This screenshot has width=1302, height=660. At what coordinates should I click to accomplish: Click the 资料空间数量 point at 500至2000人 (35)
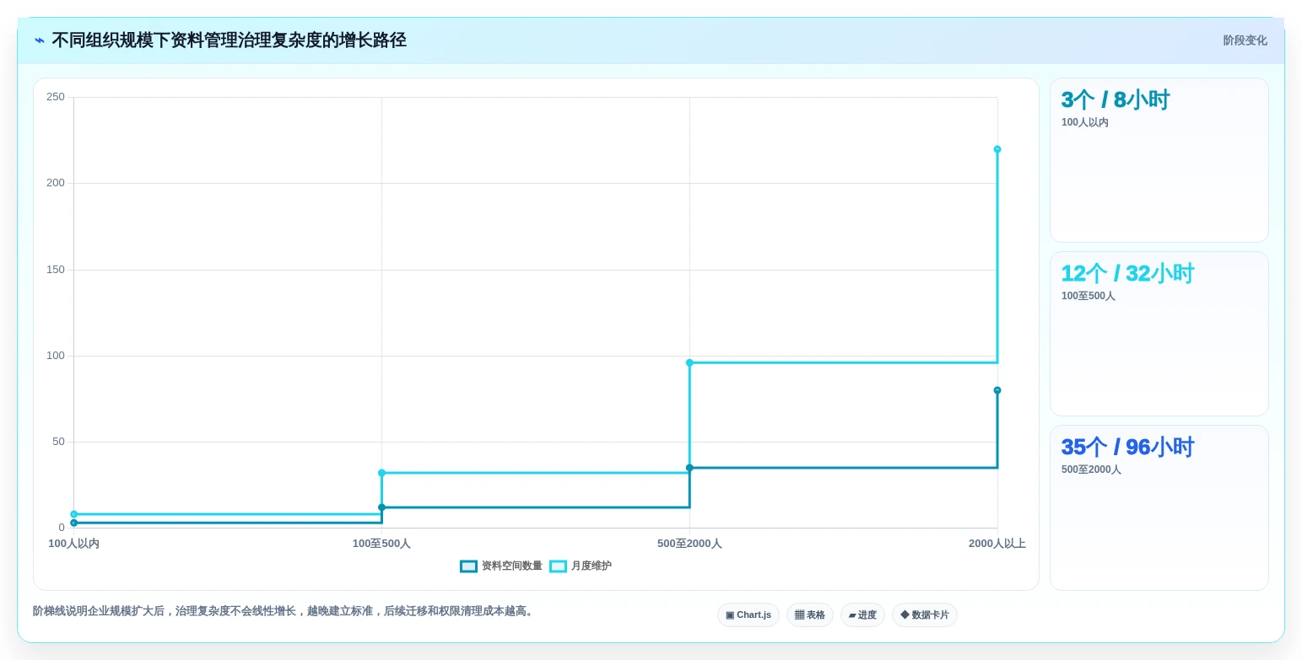pos(689,468)
